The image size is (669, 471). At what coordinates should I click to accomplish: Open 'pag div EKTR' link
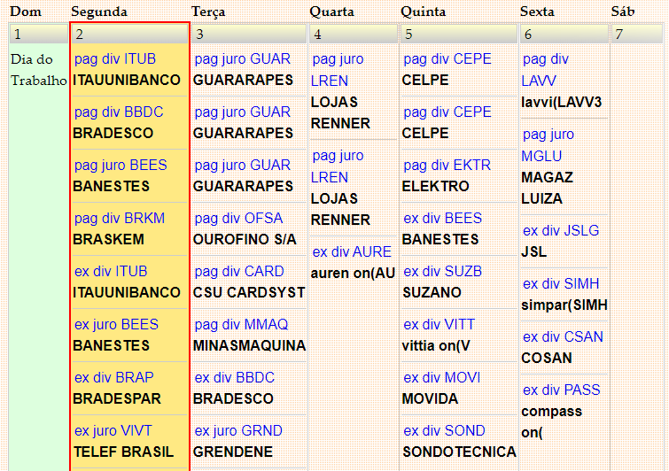pos(447,166)
